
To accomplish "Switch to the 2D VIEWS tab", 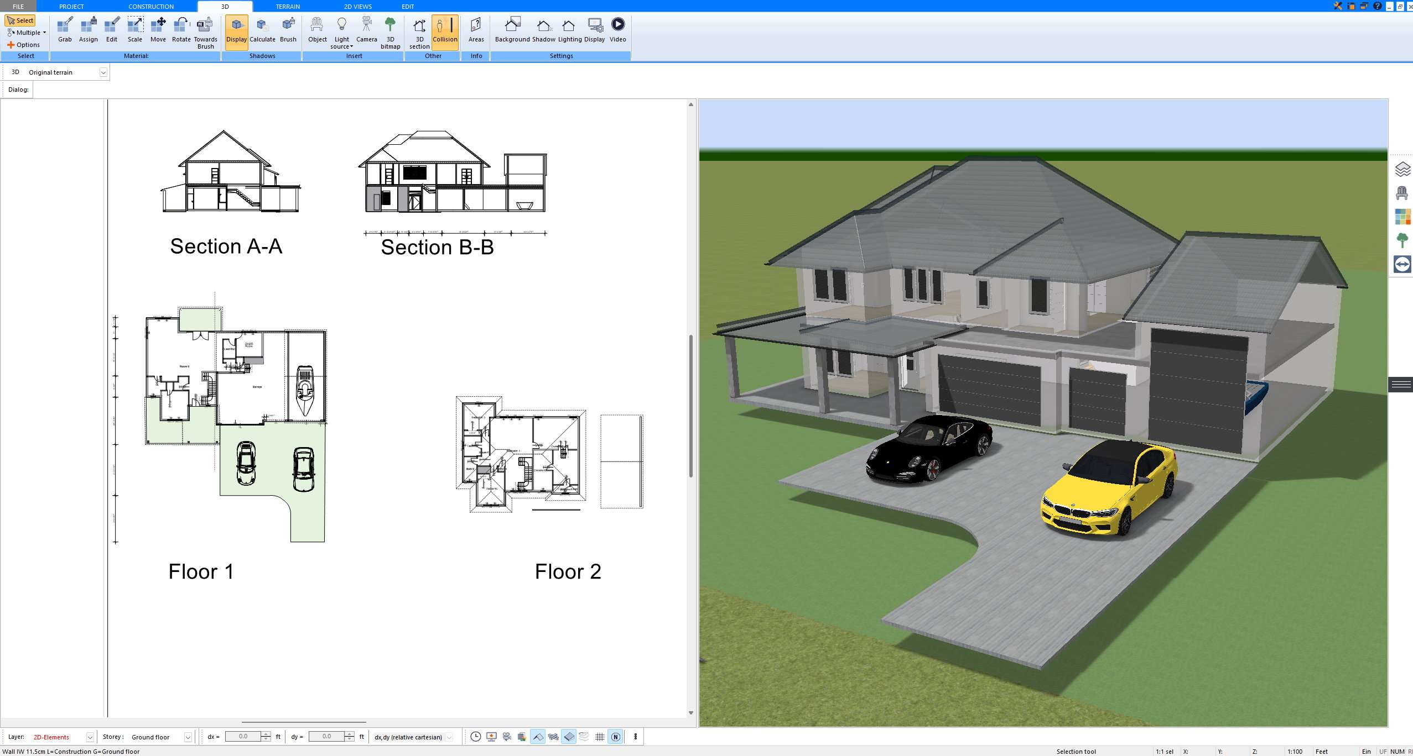I will (x=358, y=7).
